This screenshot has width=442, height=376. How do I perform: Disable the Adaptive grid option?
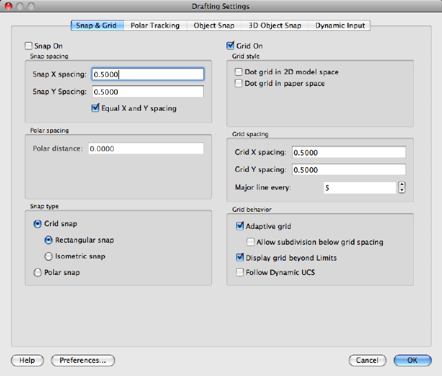click(240, 225)
